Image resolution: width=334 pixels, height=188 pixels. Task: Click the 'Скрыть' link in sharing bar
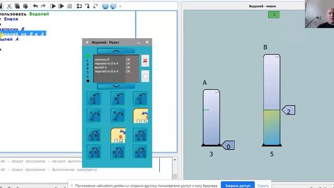click(263, 186)
